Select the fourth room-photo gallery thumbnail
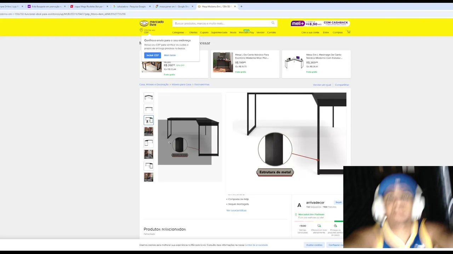Viewport: 453px width, 254px height. pyautogui.click(x=149, y=131)
